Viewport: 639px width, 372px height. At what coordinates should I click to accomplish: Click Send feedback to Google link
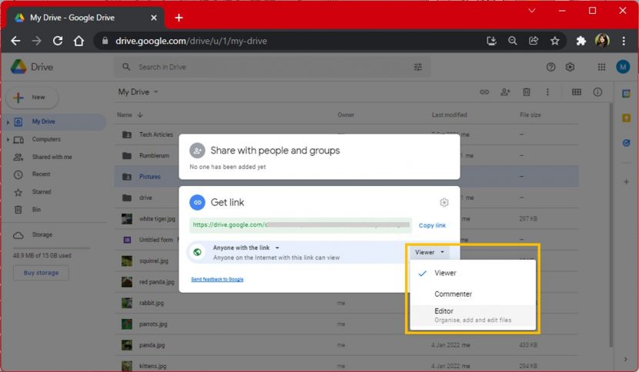tap(217, 279)
